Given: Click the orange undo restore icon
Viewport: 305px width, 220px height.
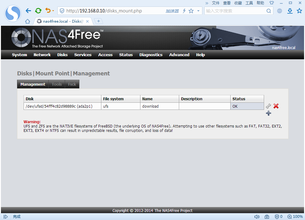Looking at the screenshot, I should point(48,10).
